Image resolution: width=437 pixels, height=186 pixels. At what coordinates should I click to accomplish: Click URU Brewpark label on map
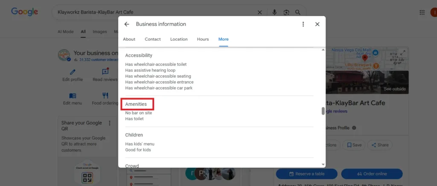(x=358, y=65)
